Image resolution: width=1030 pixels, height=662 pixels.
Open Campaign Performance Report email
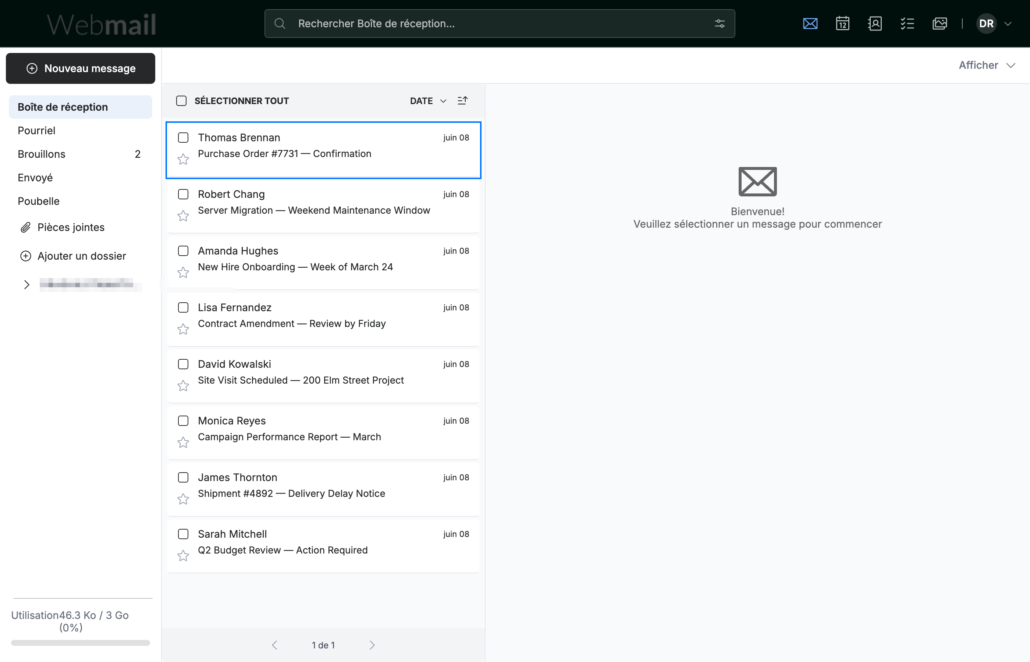pos(323,433)
